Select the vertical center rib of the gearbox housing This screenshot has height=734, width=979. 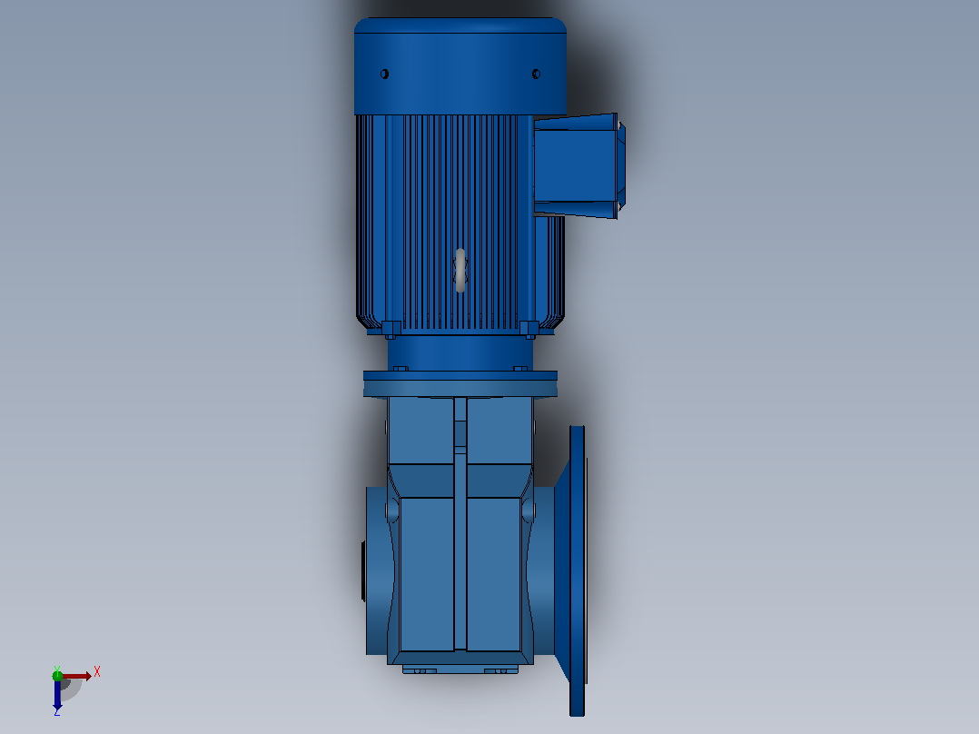pyautogui.click(x=460, y=523)
